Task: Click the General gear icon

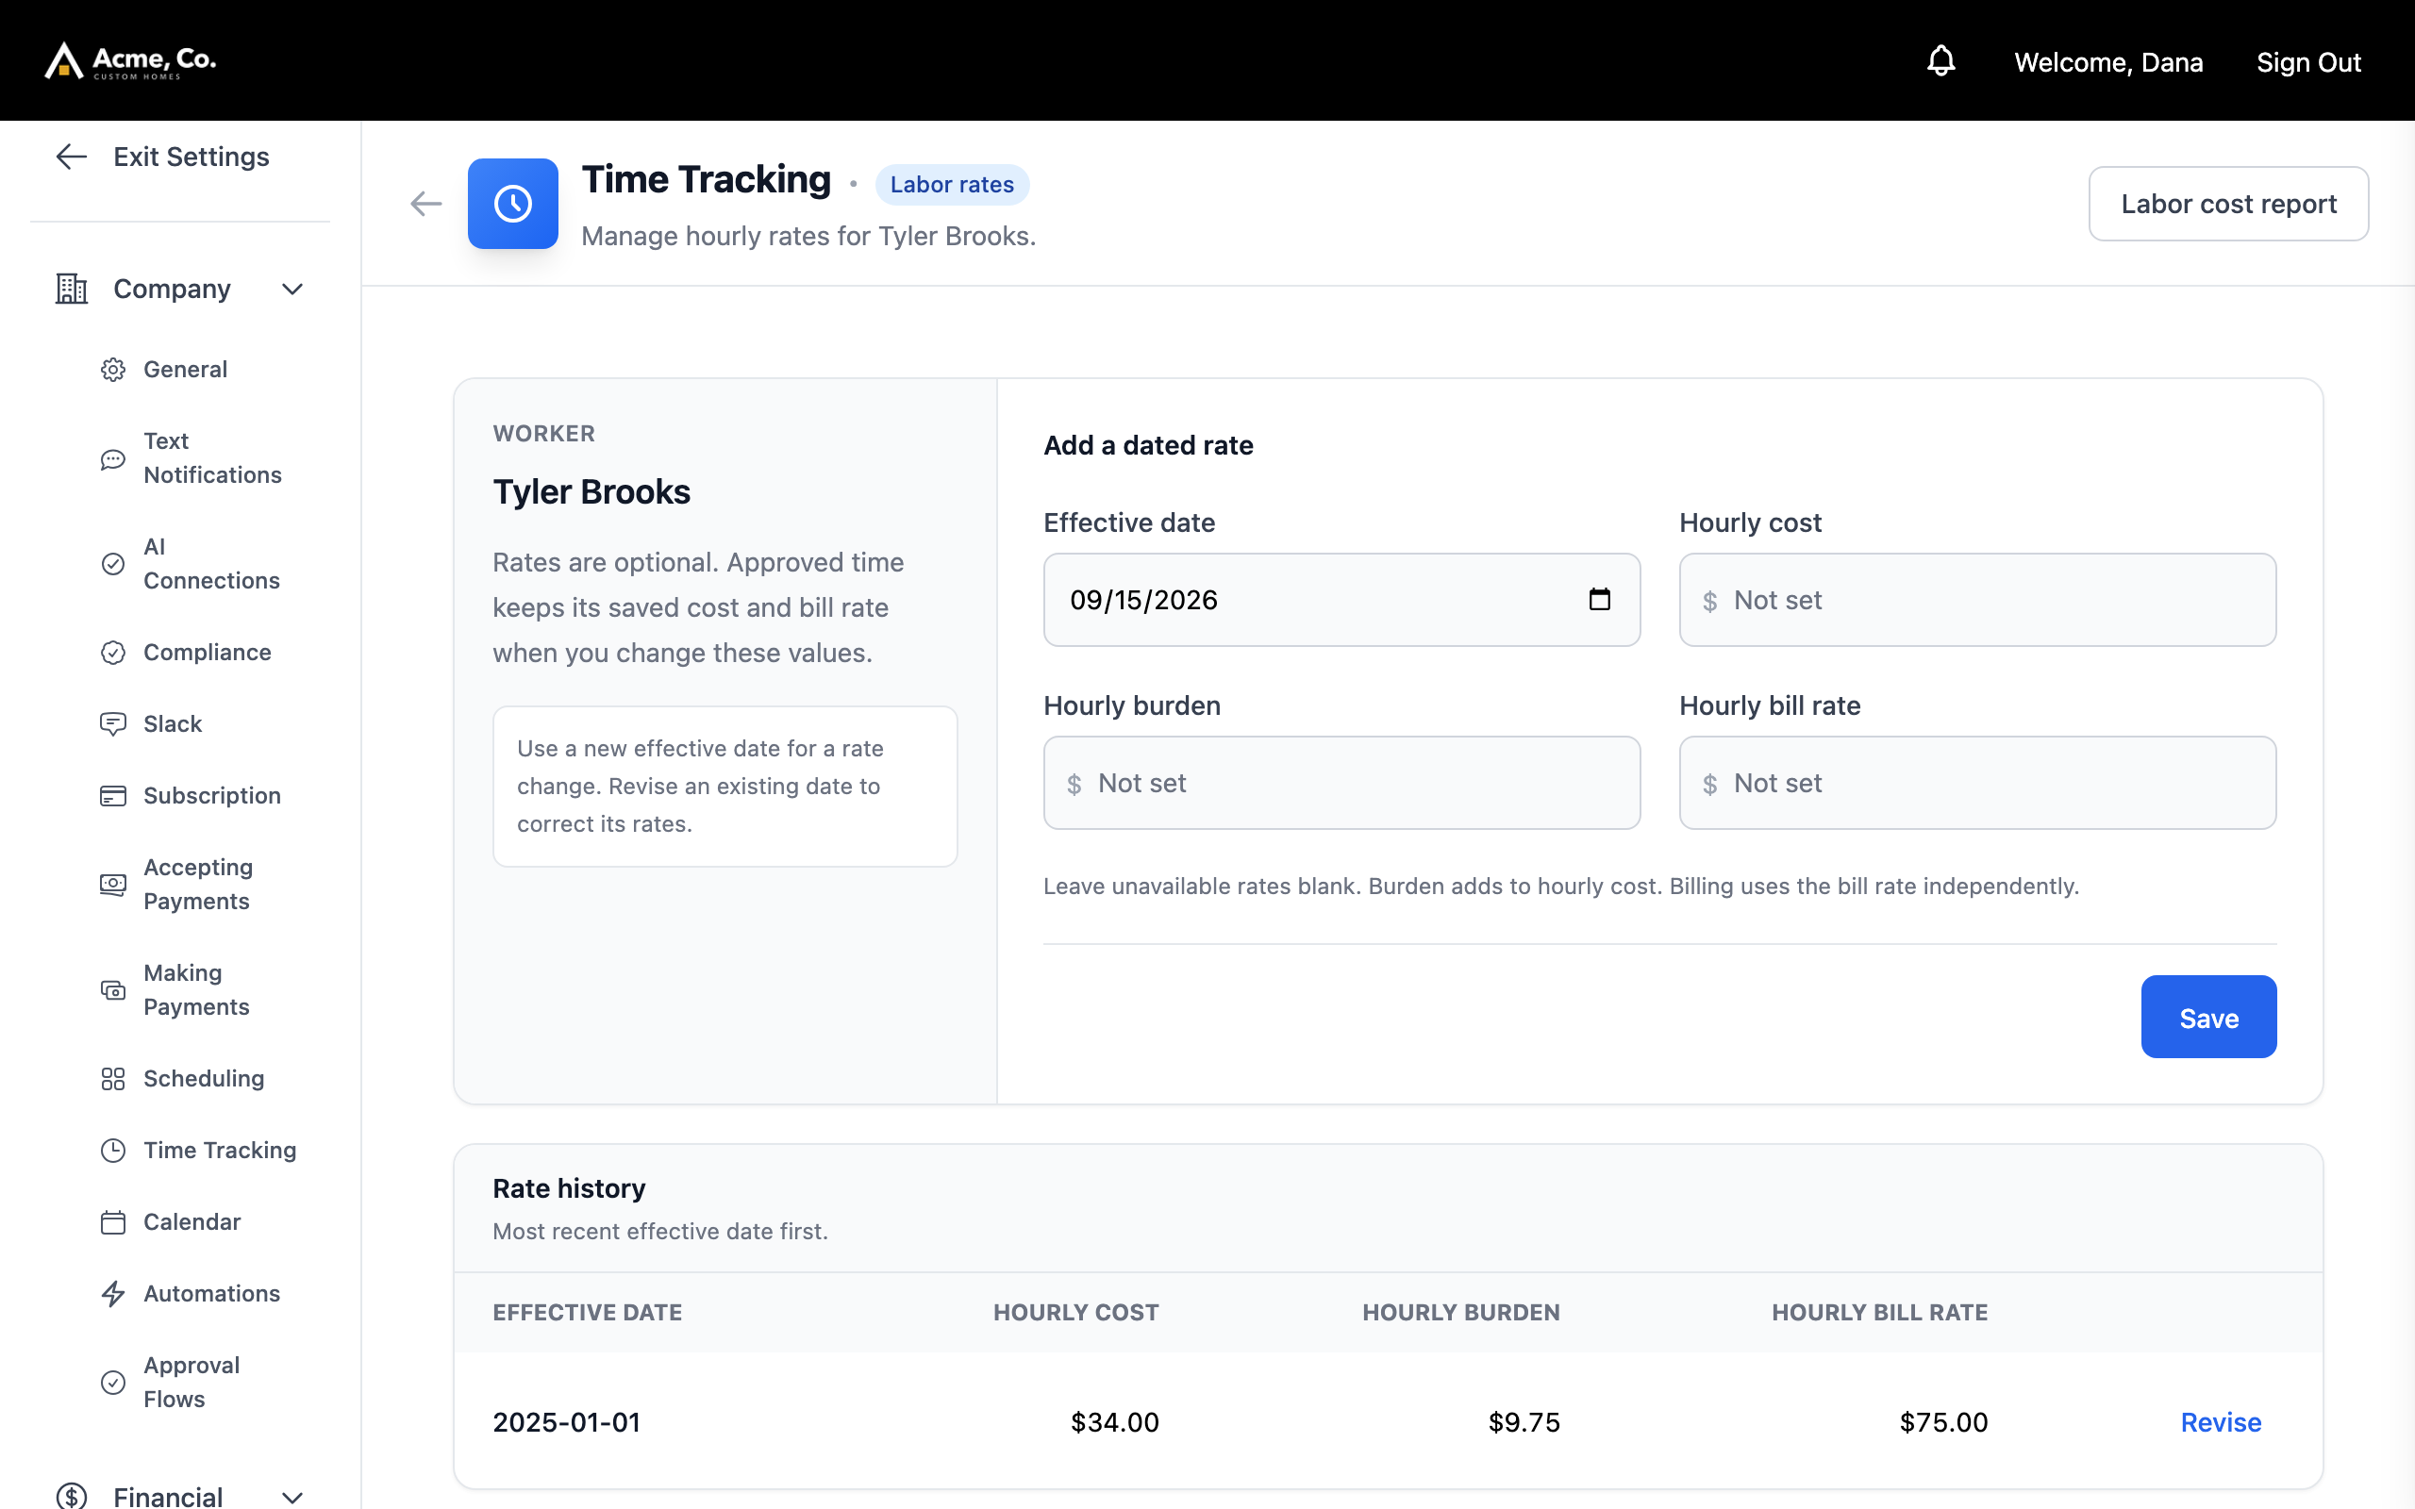Action: pos(113,370)
